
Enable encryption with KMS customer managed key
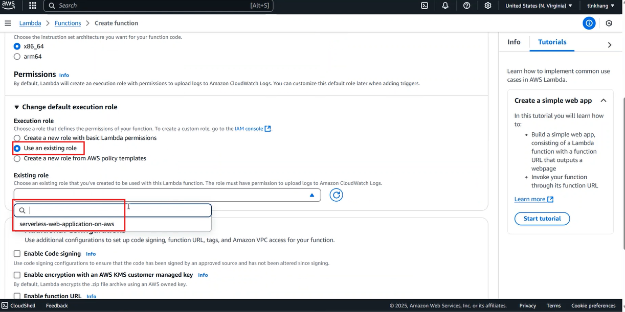[x=17, y=275]
